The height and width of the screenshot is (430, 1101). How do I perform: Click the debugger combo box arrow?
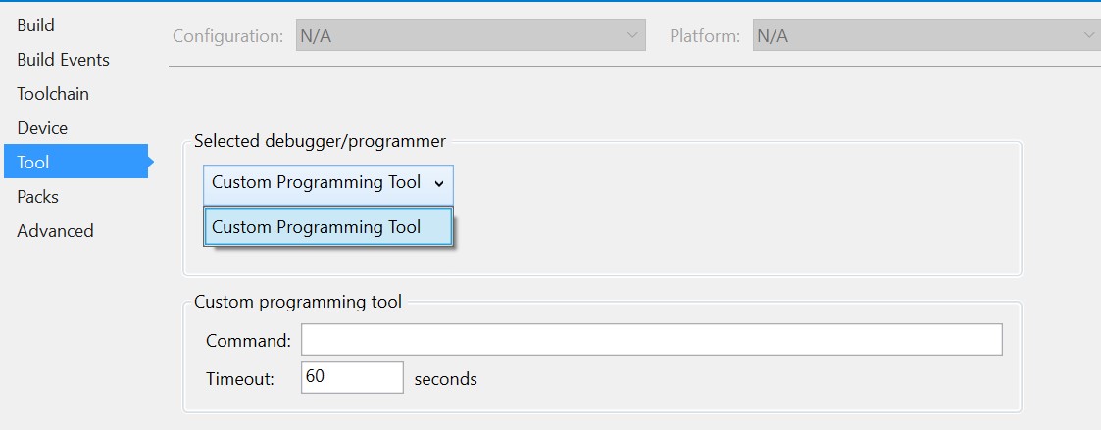439,184
